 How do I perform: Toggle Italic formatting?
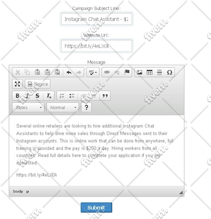[27, 96]
